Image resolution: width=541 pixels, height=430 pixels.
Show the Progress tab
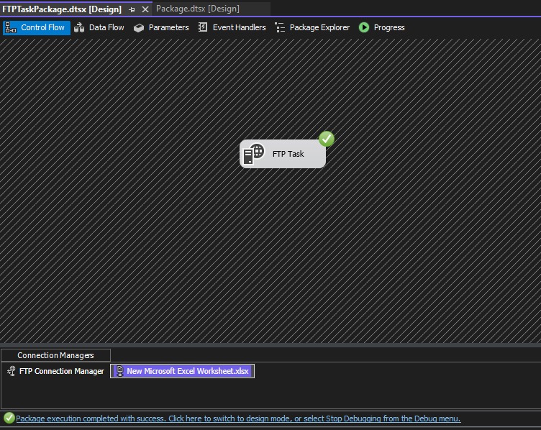coord(381,27)
